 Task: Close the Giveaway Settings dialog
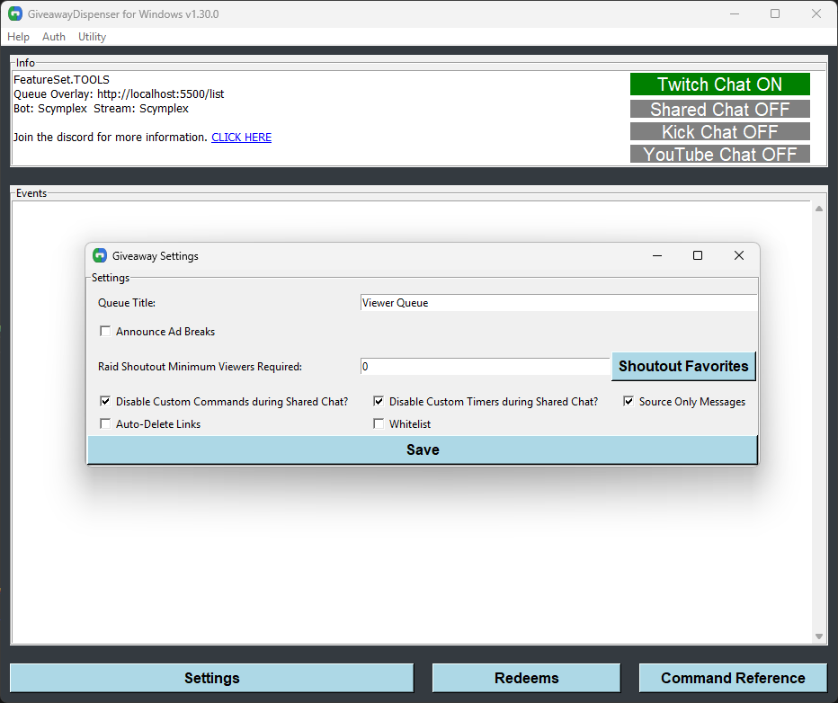[738, 256]
